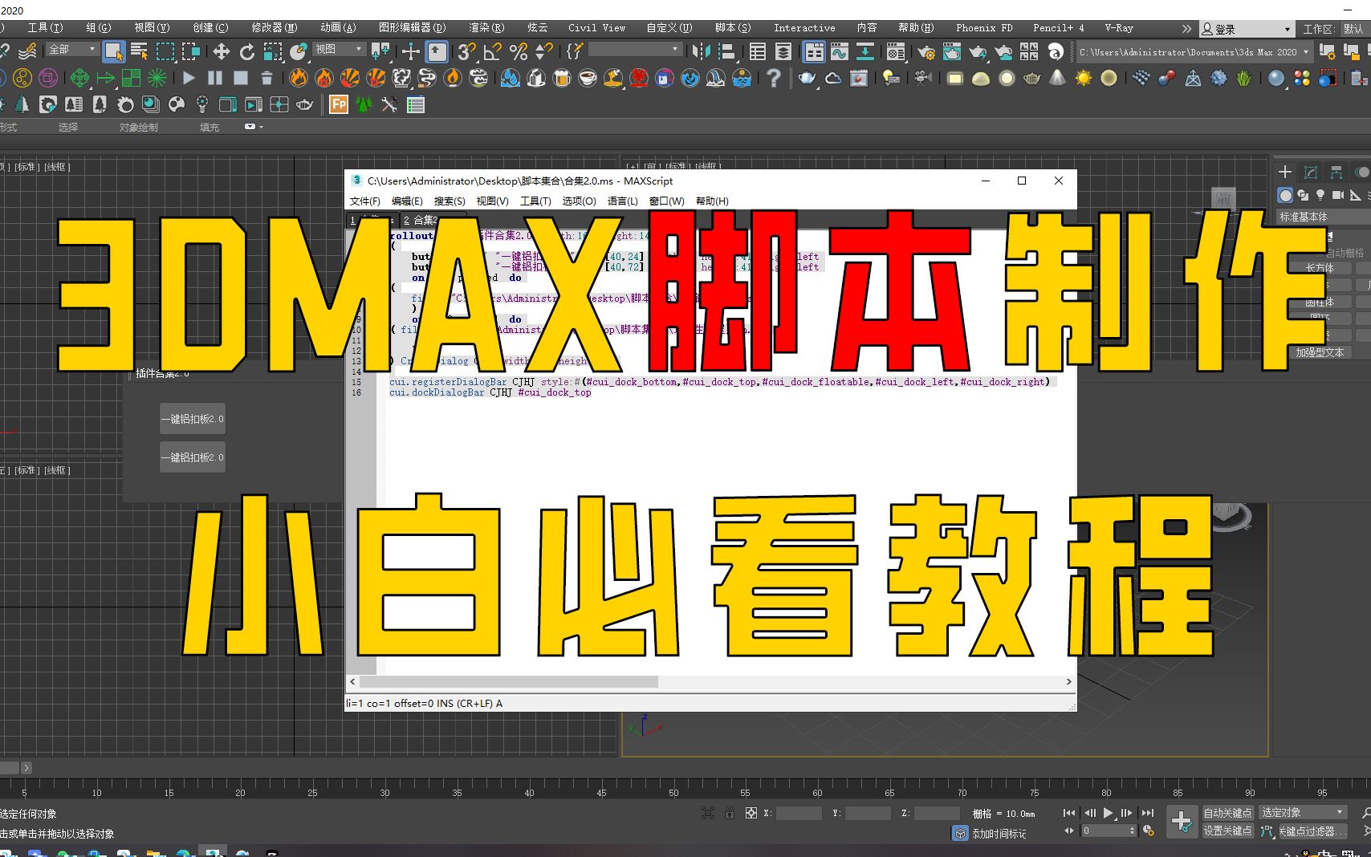
Task: Open the 登录 sign-in dropdown
Action: [1247, 29]
